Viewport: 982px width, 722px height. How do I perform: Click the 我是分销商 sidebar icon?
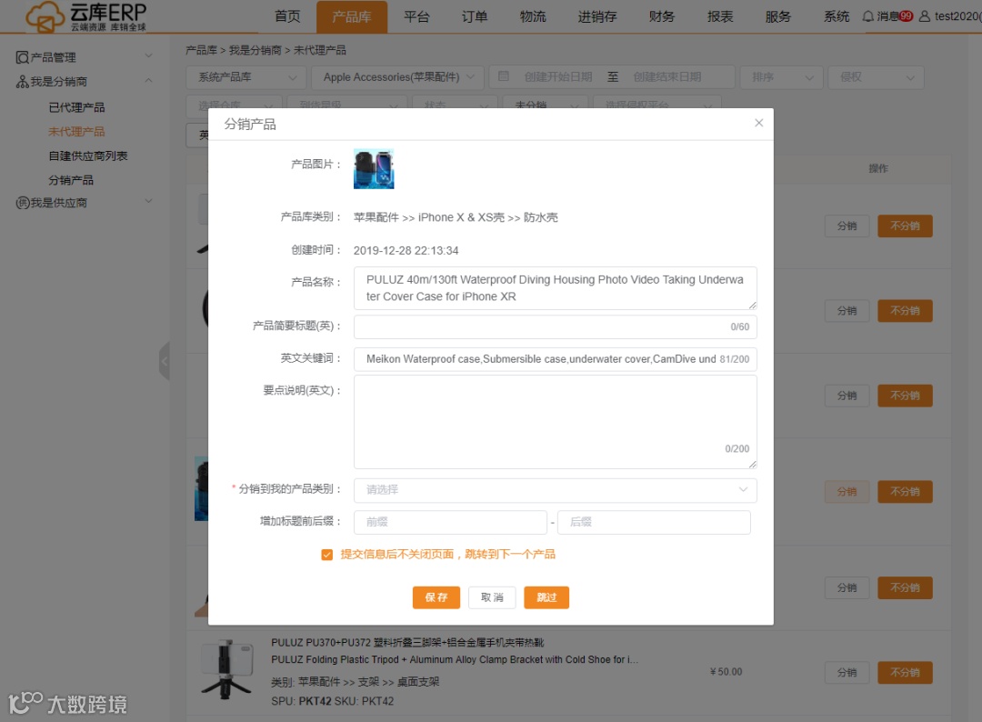pyautogui.click(x=22, y=82)
